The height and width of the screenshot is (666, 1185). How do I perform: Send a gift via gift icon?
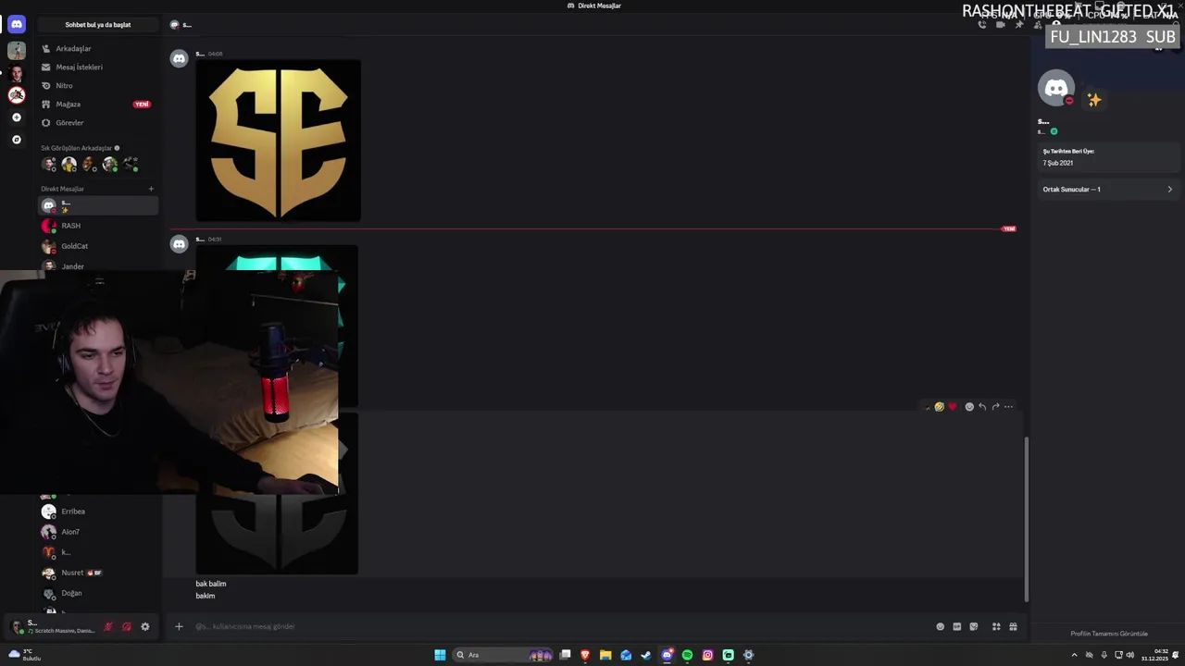pos(1013,626)
